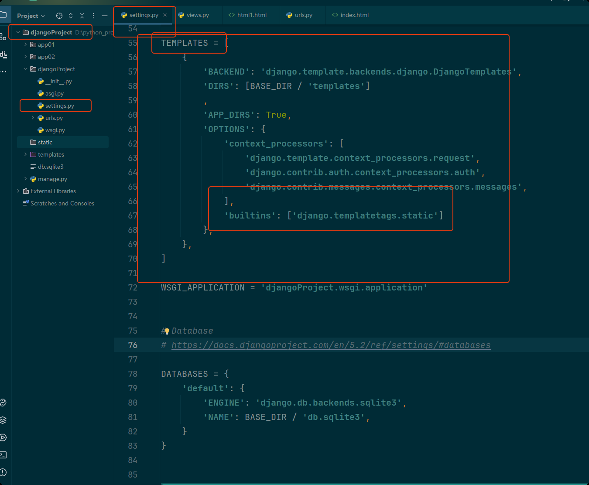Open the Terminal tool window
Viewport: 589px width, 485px height.
[x=3, y=455]
